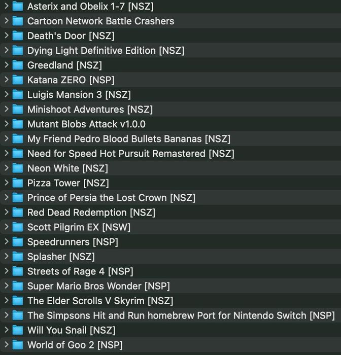Expand the Streets of Rage 4 chevron
341x355 pixels.
[7, 271]
